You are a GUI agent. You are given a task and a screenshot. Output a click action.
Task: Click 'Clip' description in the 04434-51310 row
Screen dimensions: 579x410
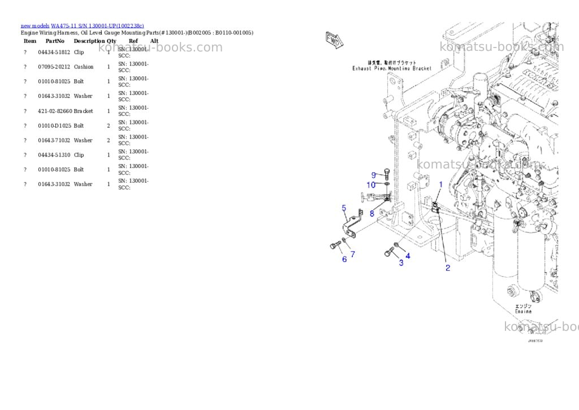(x=79, y=155)
